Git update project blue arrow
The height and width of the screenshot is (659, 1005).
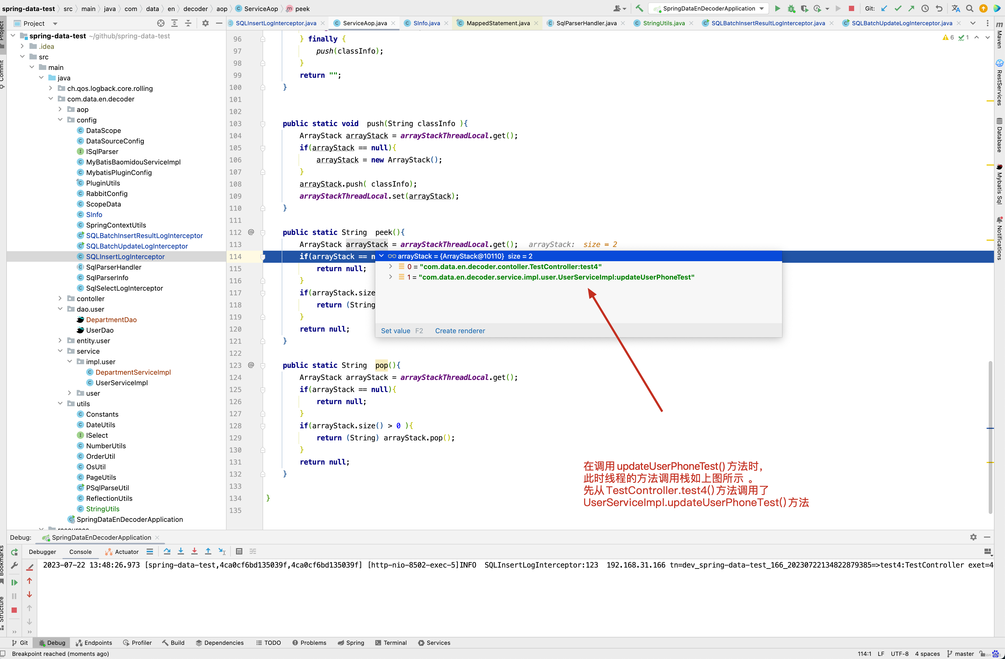884,8
